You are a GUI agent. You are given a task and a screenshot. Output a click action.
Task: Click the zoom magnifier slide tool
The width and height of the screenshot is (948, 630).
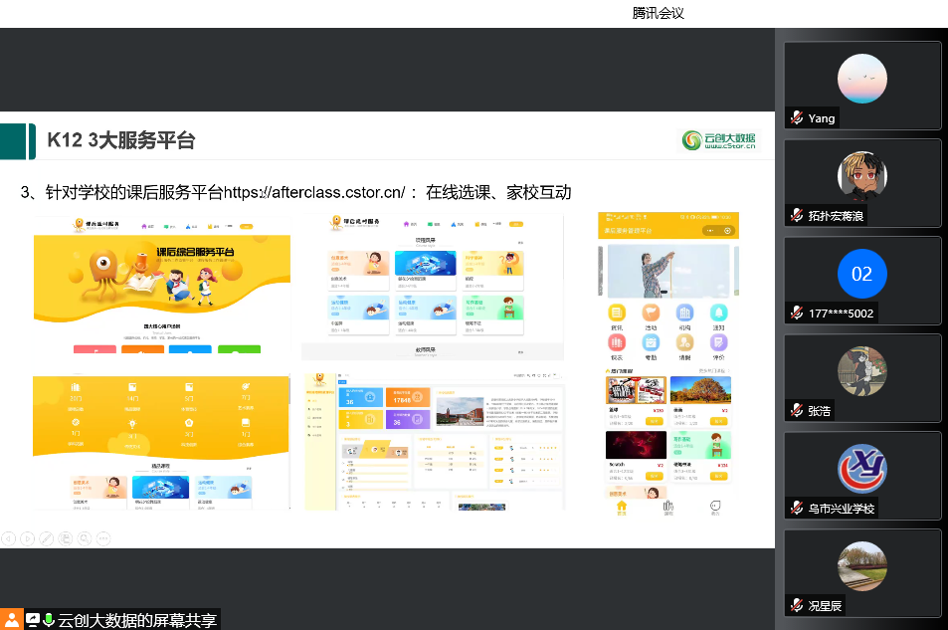click(x=85, y=538)
